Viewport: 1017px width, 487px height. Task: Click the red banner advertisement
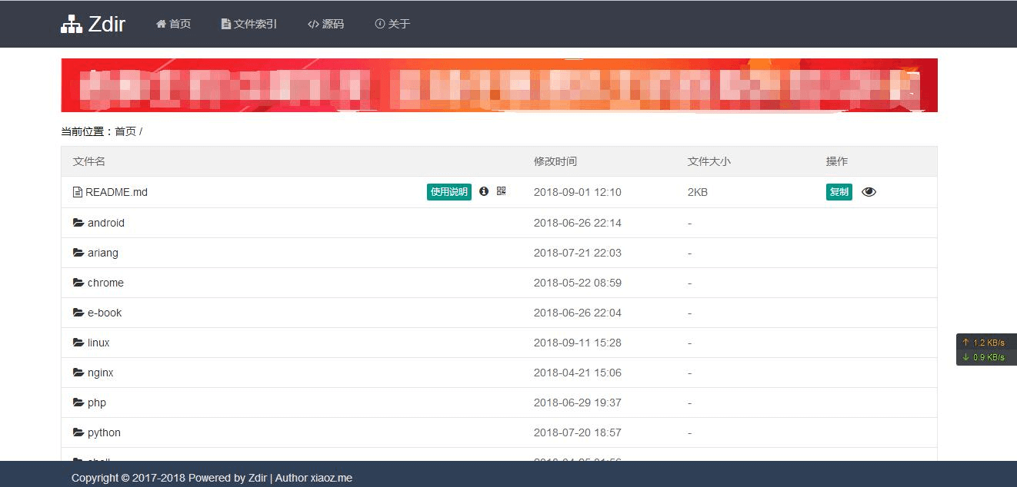[499, 84]
